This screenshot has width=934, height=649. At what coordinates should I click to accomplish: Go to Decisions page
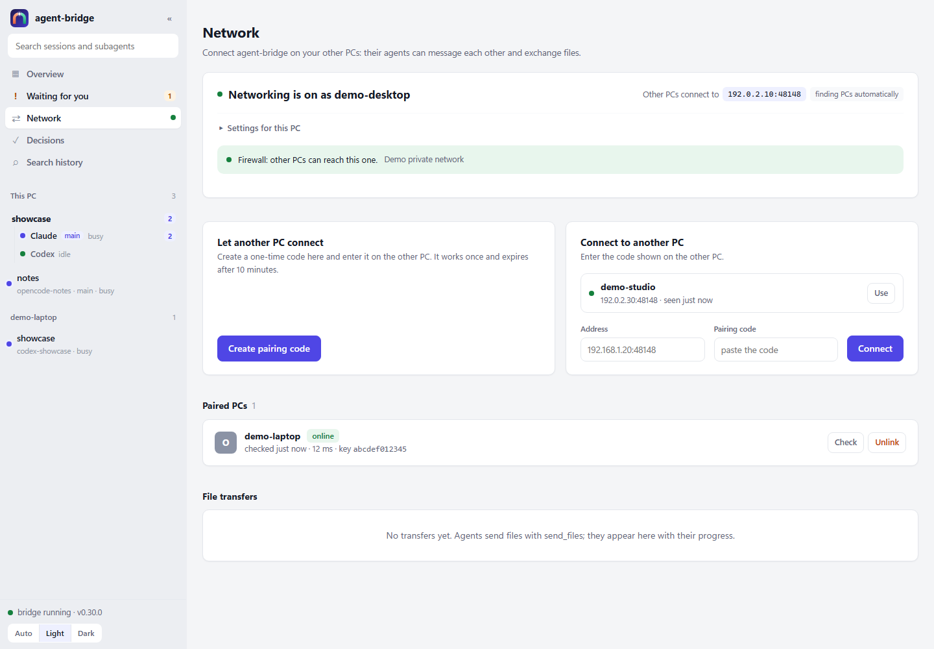coord(93,140)
